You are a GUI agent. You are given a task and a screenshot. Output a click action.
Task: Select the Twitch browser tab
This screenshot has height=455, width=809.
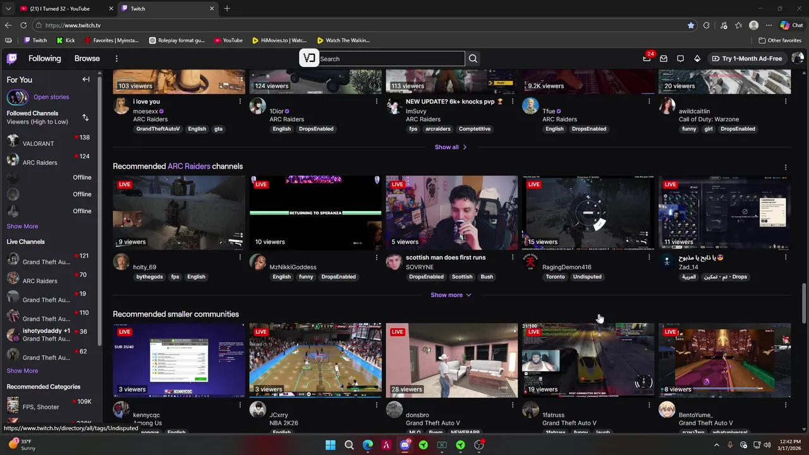pyautogui.click(x=167, y=8)
